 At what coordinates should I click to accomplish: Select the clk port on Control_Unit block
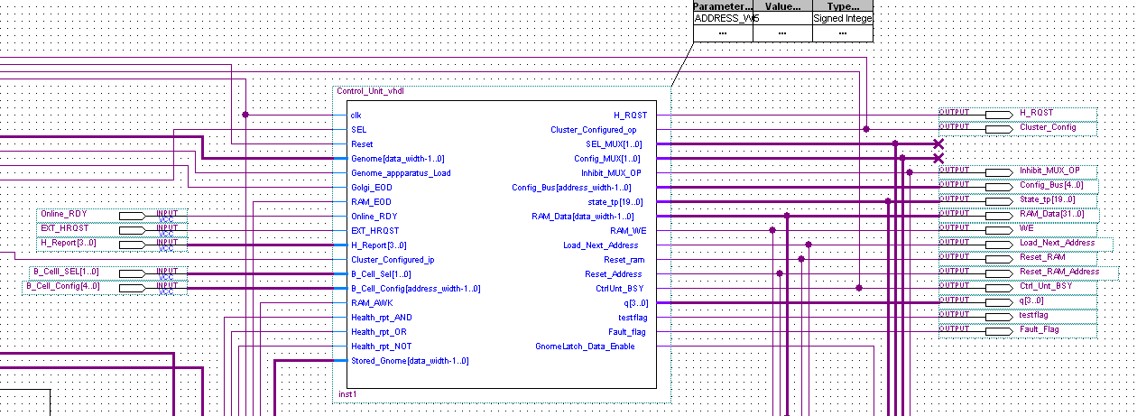point(356,116)
